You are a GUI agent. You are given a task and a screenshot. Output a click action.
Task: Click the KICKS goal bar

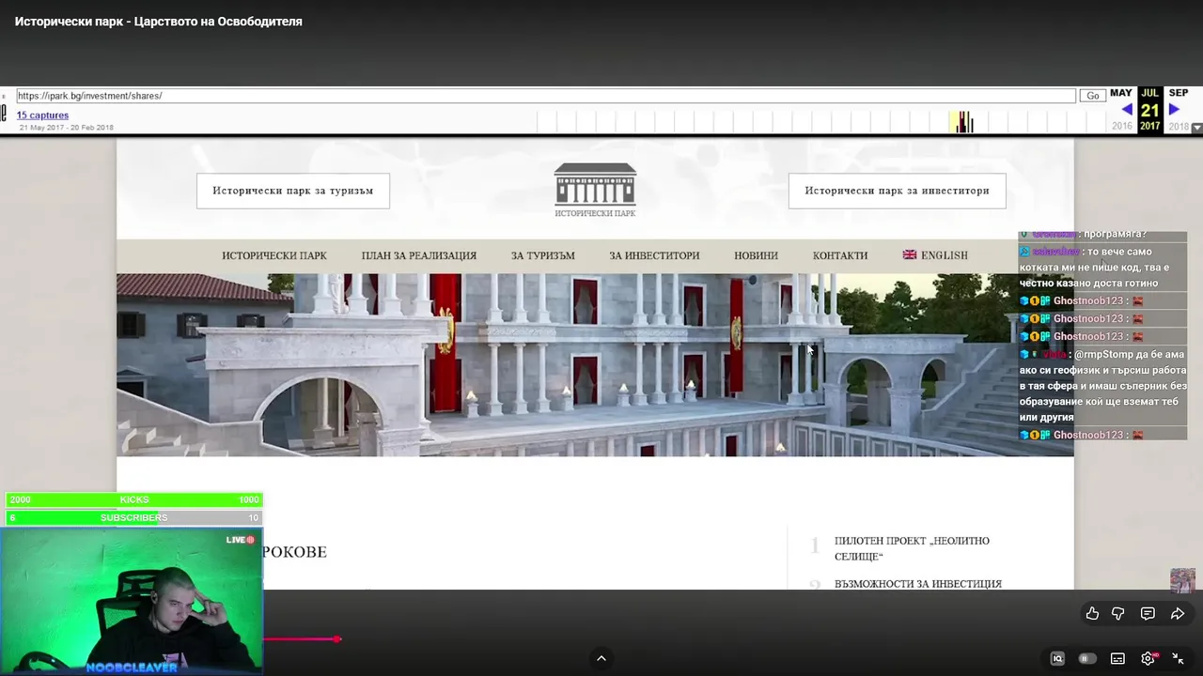point(133,499)
